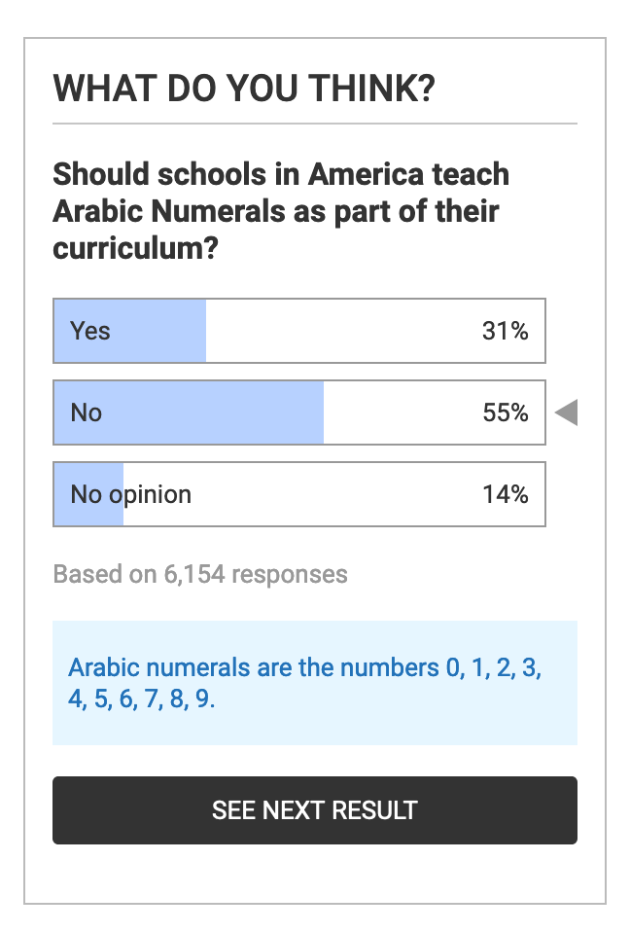This screenshot has width=630, height=932.
Task: Click the 'No opinion' answer label
Action: click(131, 494)
